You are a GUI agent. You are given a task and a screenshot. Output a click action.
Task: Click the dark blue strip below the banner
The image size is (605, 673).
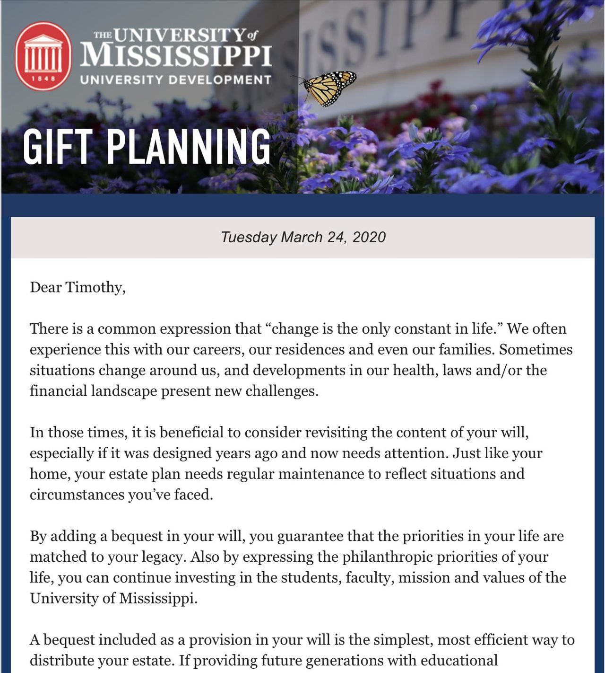(302, 205)
